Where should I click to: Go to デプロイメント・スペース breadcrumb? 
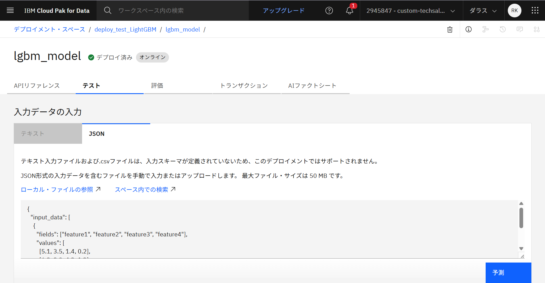(x=49, y=29)
